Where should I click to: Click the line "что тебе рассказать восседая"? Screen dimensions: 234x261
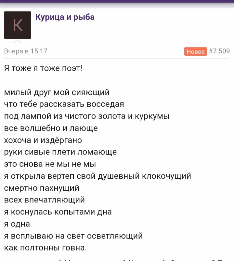coord(64,104)
